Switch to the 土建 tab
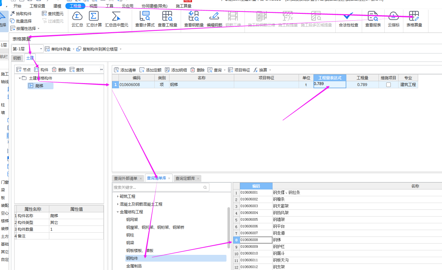 [30, 58]
